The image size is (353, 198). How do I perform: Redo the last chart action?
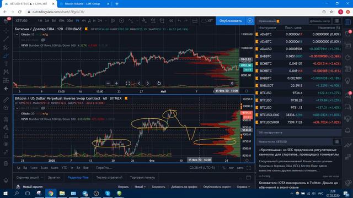pos(186,21)
